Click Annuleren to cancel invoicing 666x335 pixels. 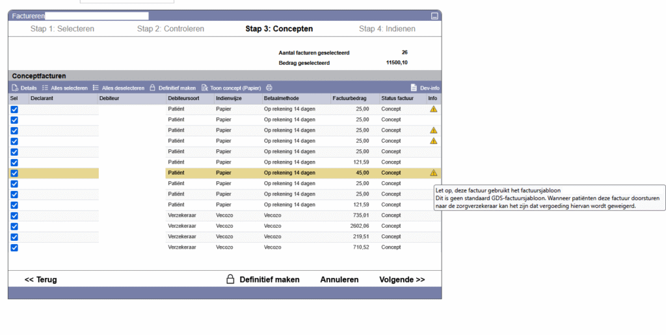click(339, 280)
